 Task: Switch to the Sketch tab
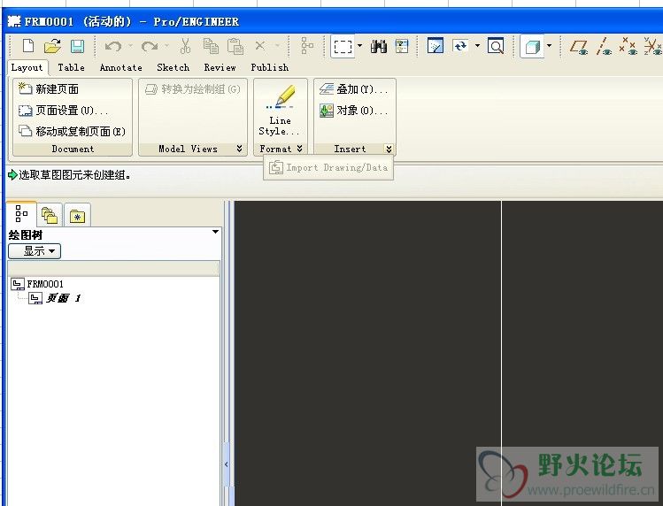coord(173,67)
